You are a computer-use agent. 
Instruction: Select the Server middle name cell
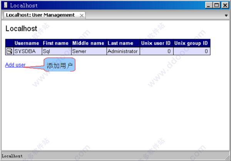tap(89, 51)
